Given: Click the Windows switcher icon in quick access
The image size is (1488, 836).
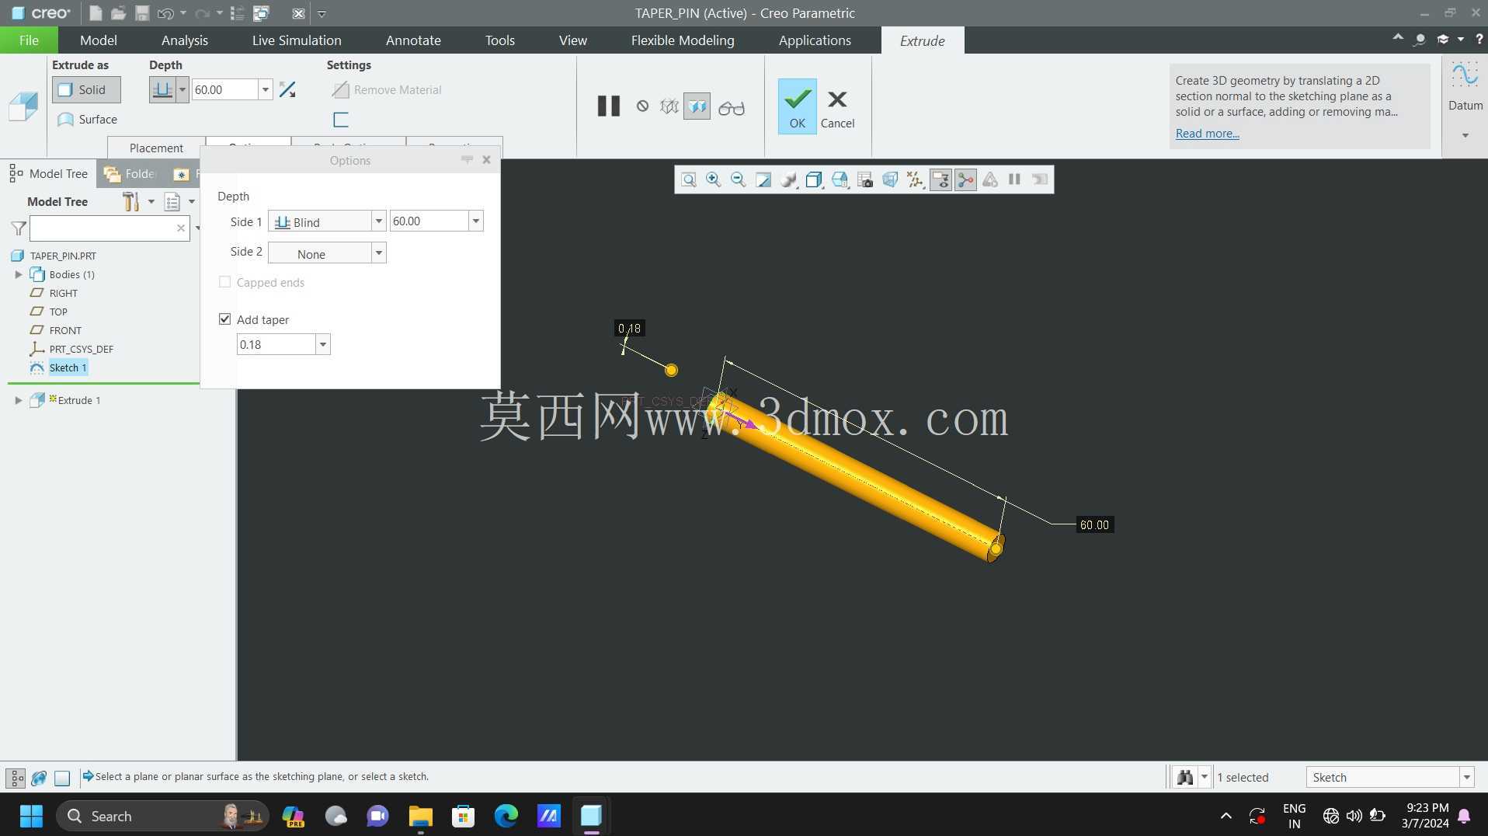Looking at the screenshot, I should [262, 13].
